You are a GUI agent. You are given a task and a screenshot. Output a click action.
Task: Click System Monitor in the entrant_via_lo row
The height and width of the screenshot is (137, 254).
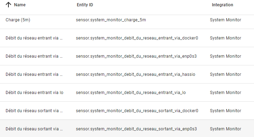tap(226, 93)
